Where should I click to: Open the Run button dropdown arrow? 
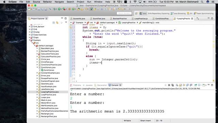61,9
